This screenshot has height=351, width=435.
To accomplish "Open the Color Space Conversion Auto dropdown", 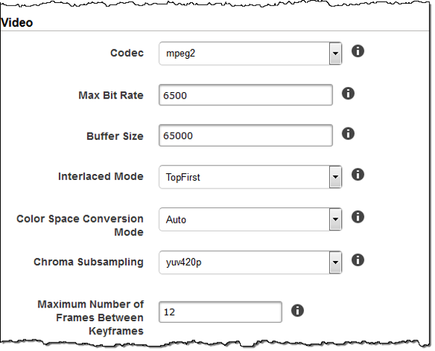I will [x=250, y=220].
